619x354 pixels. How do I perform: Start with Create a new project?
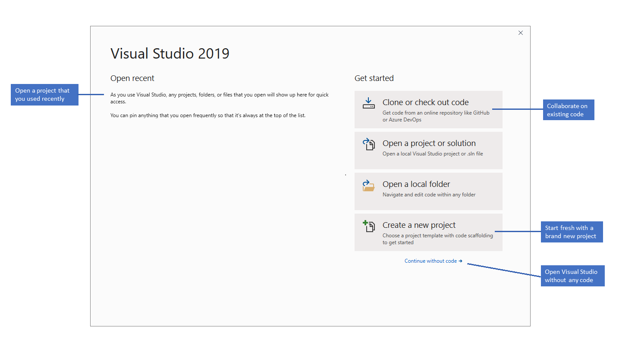[419, 225]
